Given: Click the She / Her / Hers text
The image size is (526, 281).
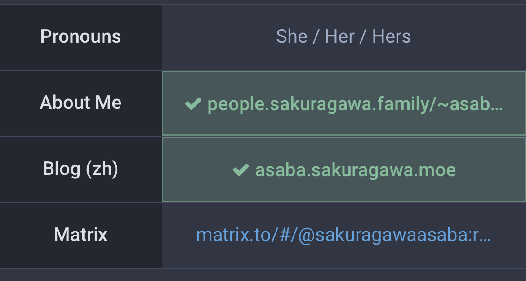Looking at the screenshot, I should (x=343, y=36).
